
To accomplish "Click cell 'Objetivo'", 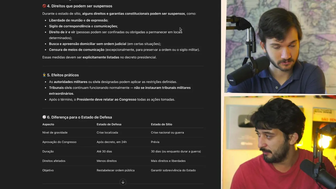I will coord(48,170).
